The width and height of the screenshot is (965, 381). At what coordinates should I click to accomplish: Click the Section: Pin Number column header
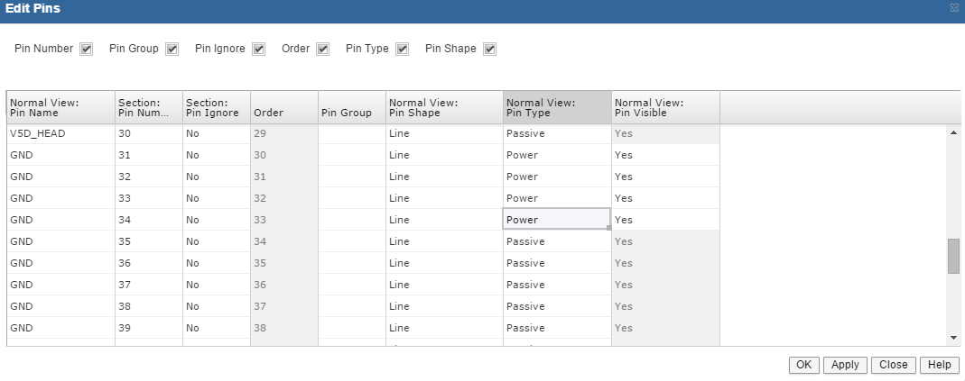pyautogui.click(x=149, y=107)
